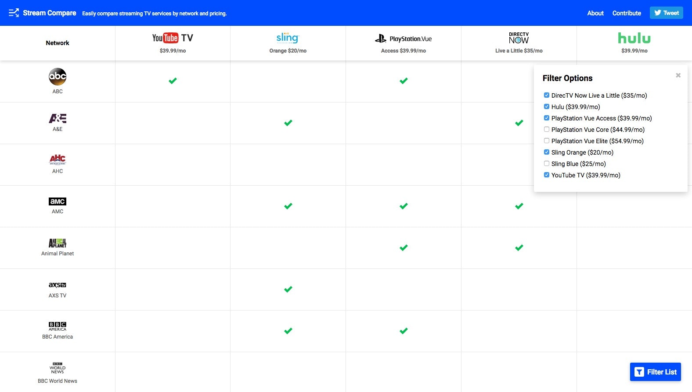Click the AMC checkmark under Sling
This screenshot has height=392, width=692.
point(288,206)
